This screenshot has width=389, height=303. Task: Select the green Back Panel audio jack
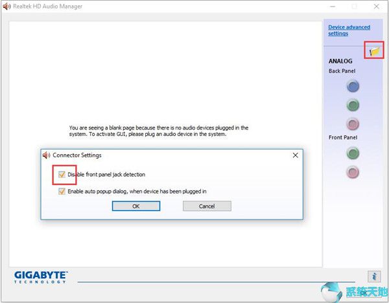point(352,104)
